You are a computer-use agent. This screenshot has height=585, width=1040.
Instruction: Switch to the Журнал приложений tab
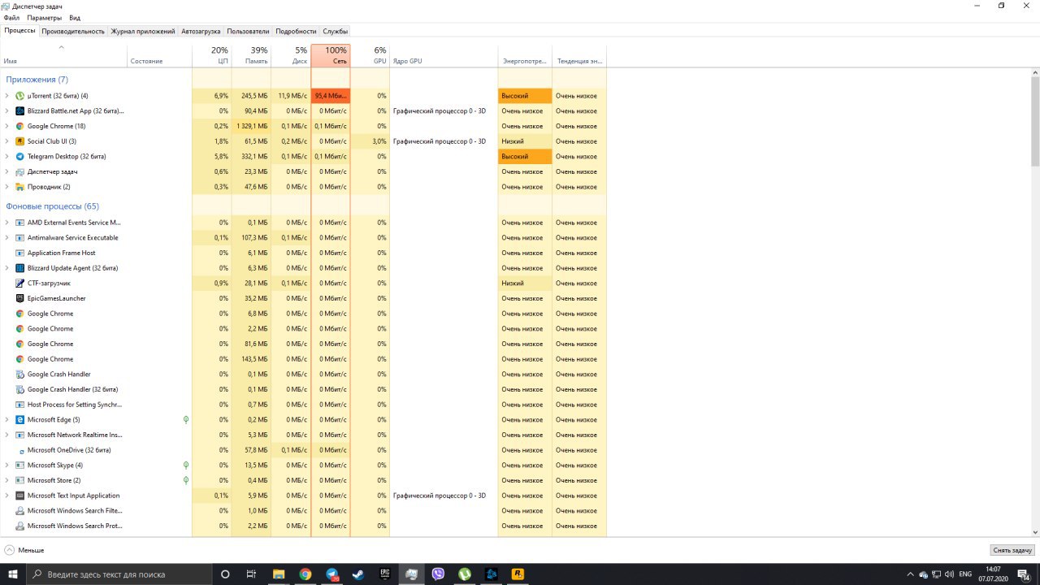pos(143,31)
